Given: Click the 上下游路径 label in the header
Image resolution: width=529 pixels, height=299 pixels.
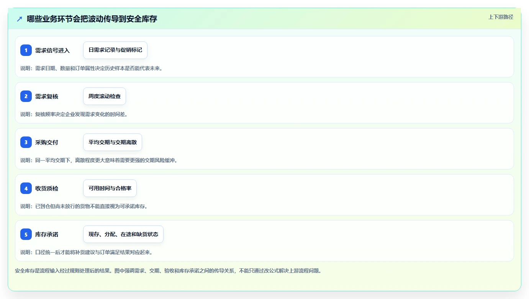Looking at the screenshot, I should tap(501, 17).
